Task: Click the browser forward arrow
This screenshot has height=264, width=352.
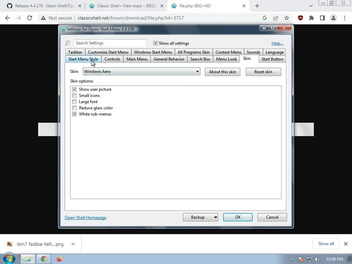Action: click(19, 18)
